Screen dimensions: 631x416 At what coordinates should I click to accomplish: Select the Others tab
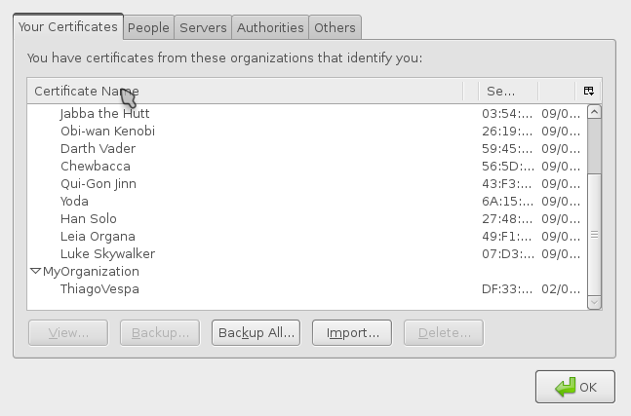(335, 27)
